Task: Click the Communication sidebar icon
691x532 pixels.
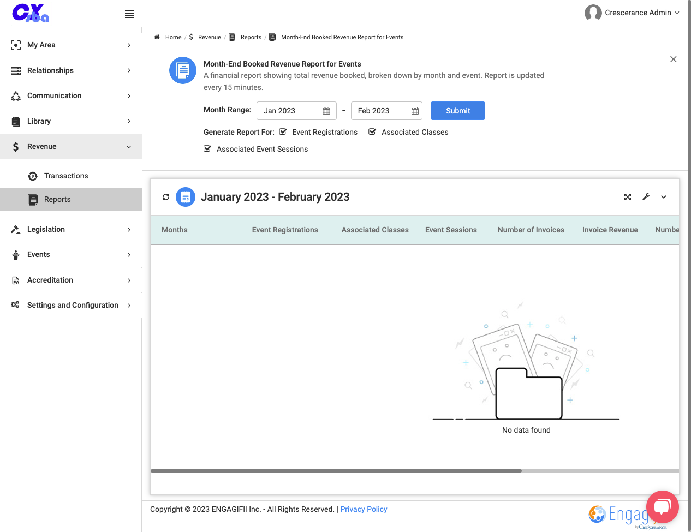Action: point(16,96)
